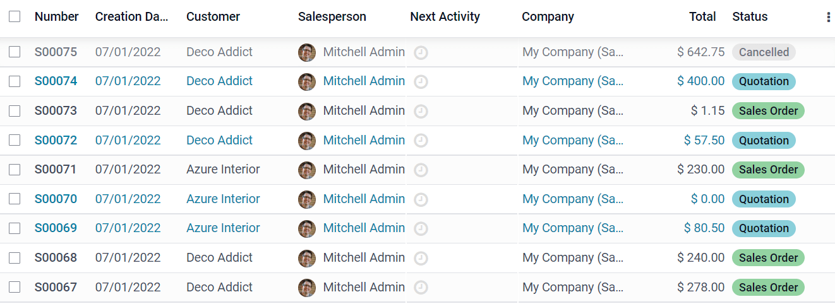Open the Azure Interior customer on S00070

click(223, 199)
